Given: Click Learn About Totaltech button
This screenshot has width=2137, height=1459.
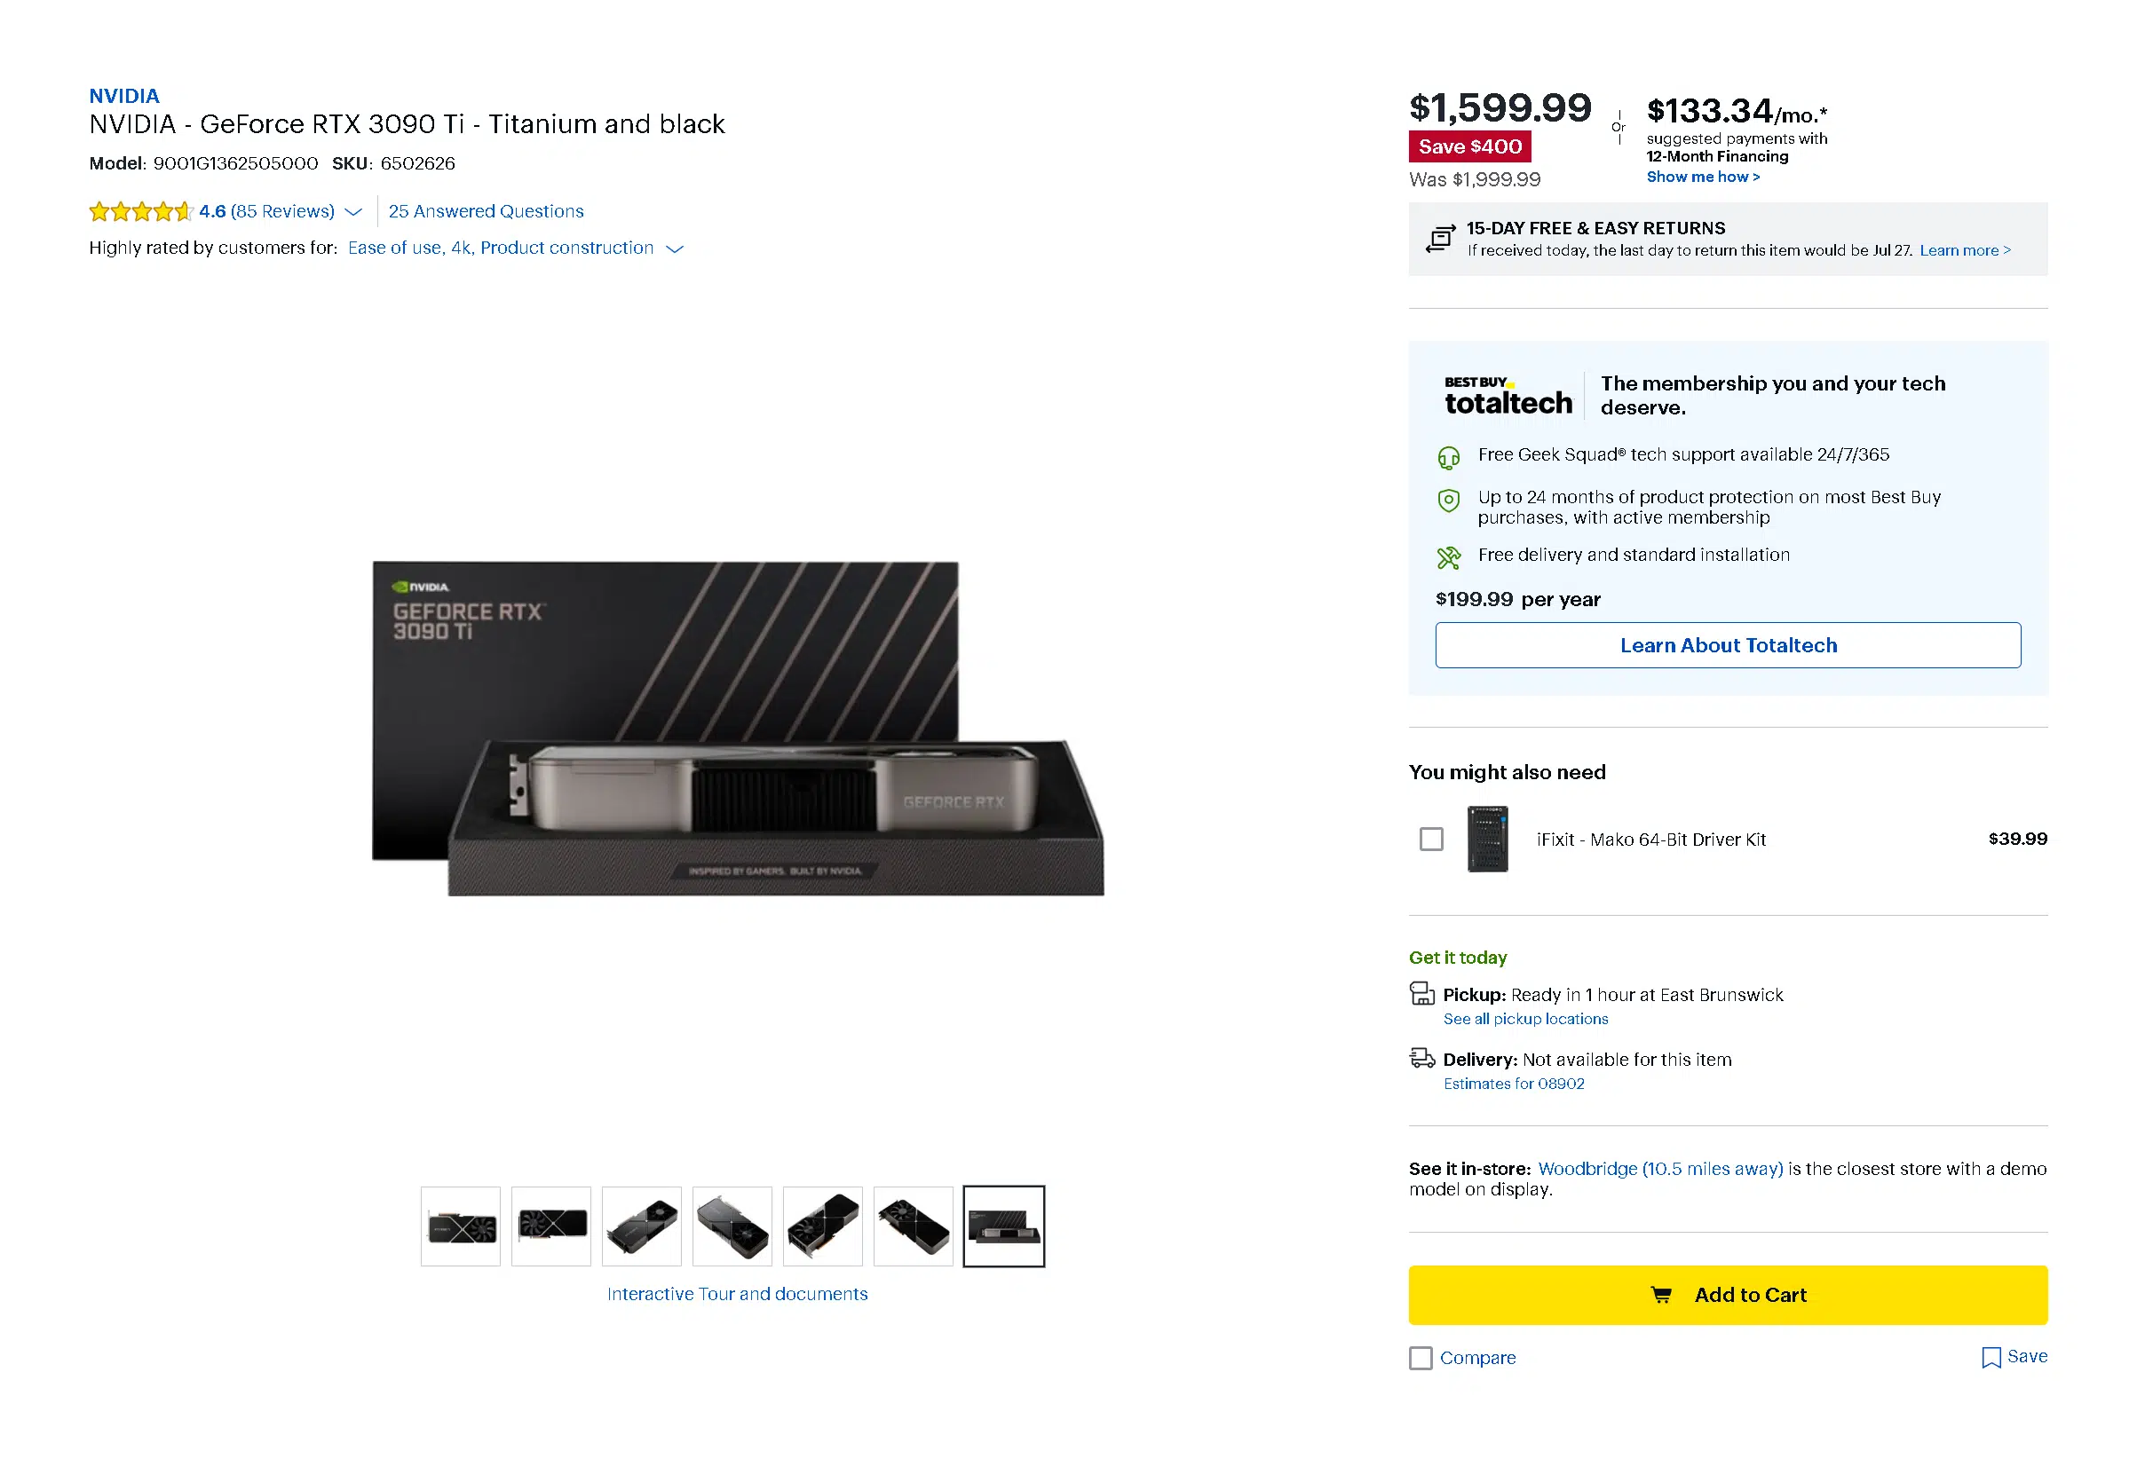Looking at the screenshot, I should point(1728,645).
